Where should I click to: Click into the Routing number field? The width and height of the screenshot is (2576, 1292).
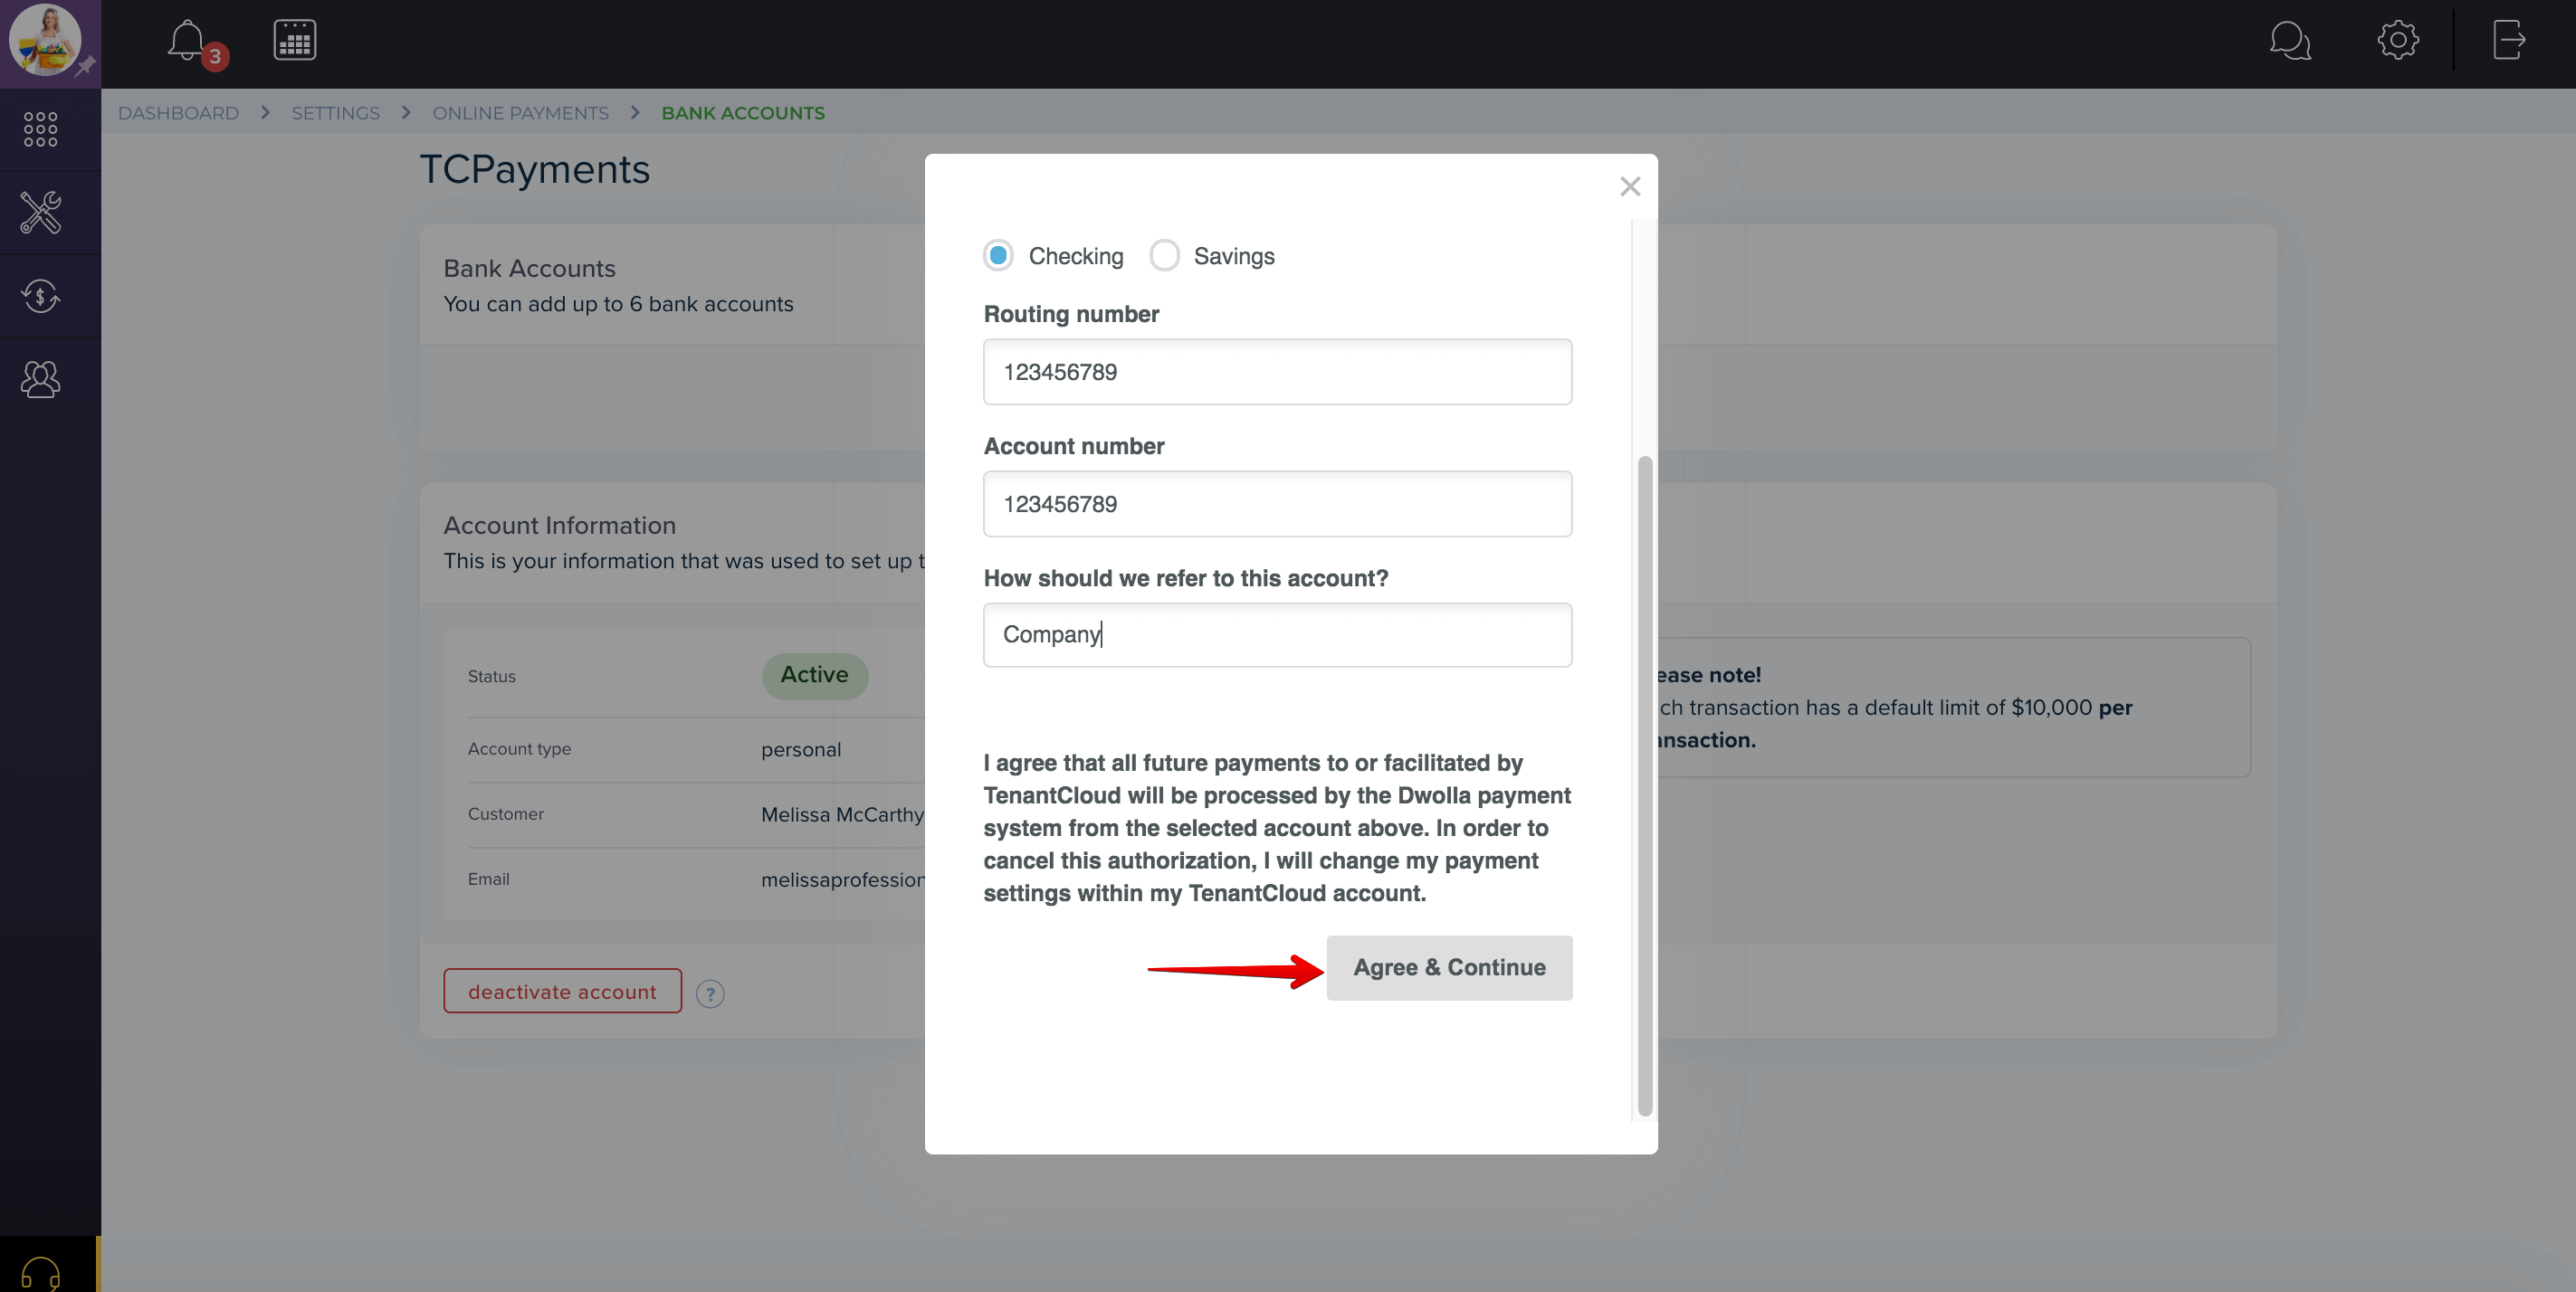pyautogui.click(x=1277, y=372)
